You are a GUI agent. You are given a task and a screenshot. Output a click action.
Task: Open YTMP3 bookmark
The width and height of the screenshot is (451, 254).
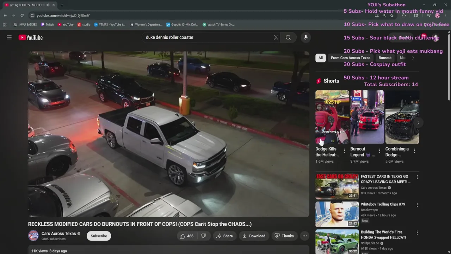click(x=110, y=25)
